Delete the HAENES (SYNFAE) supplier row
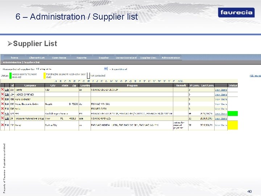The height and width of the screenshot is (196, 261). [x=2, y=94]
